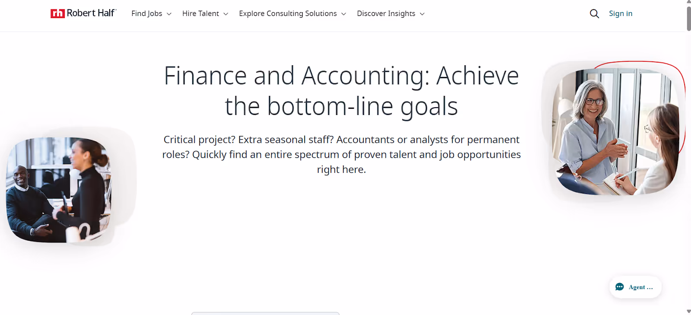Click the vertical scrollbar thumb
The image size is (691, 315).
(x=688, y=18)
